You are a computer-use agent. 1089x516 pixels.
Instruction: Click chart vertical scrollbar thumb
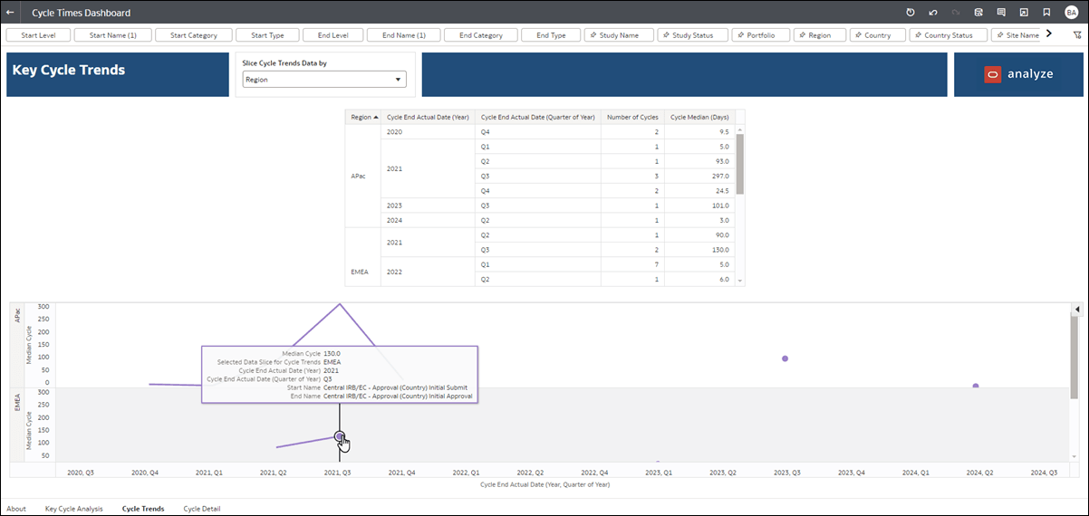(1075, 358)
